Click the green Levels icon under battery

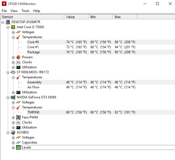pyautogui.click(x=18, y=147)
